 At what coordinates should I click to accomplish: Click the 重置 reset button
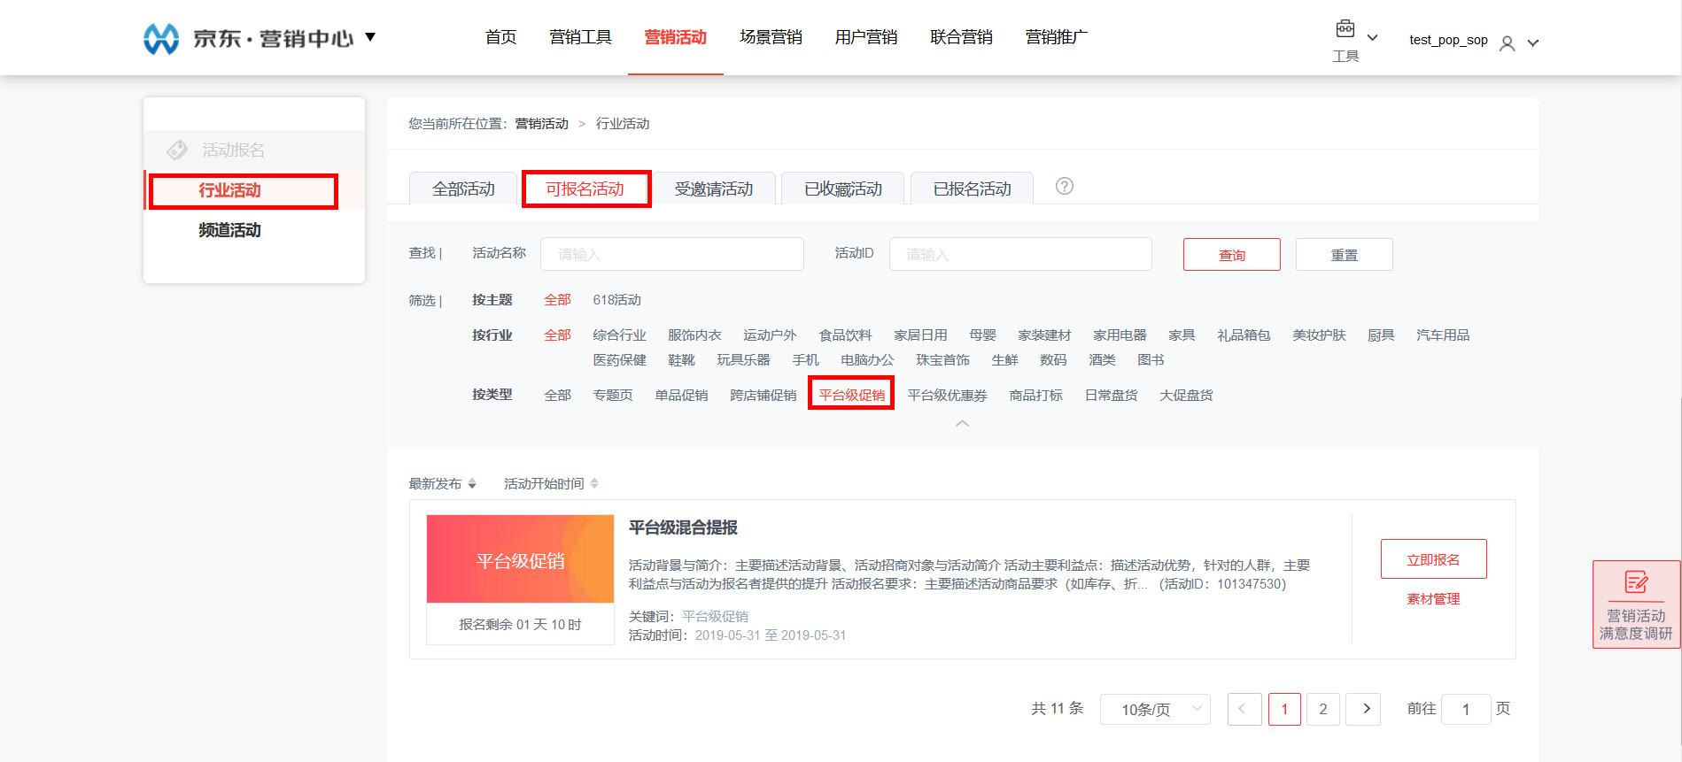click(1344, 255)
